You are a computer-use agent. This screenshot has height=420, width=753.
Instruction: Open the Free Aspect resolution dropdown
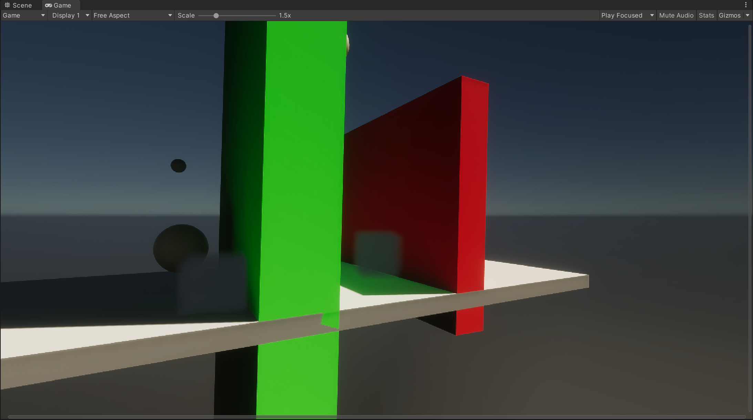(133, 15)
